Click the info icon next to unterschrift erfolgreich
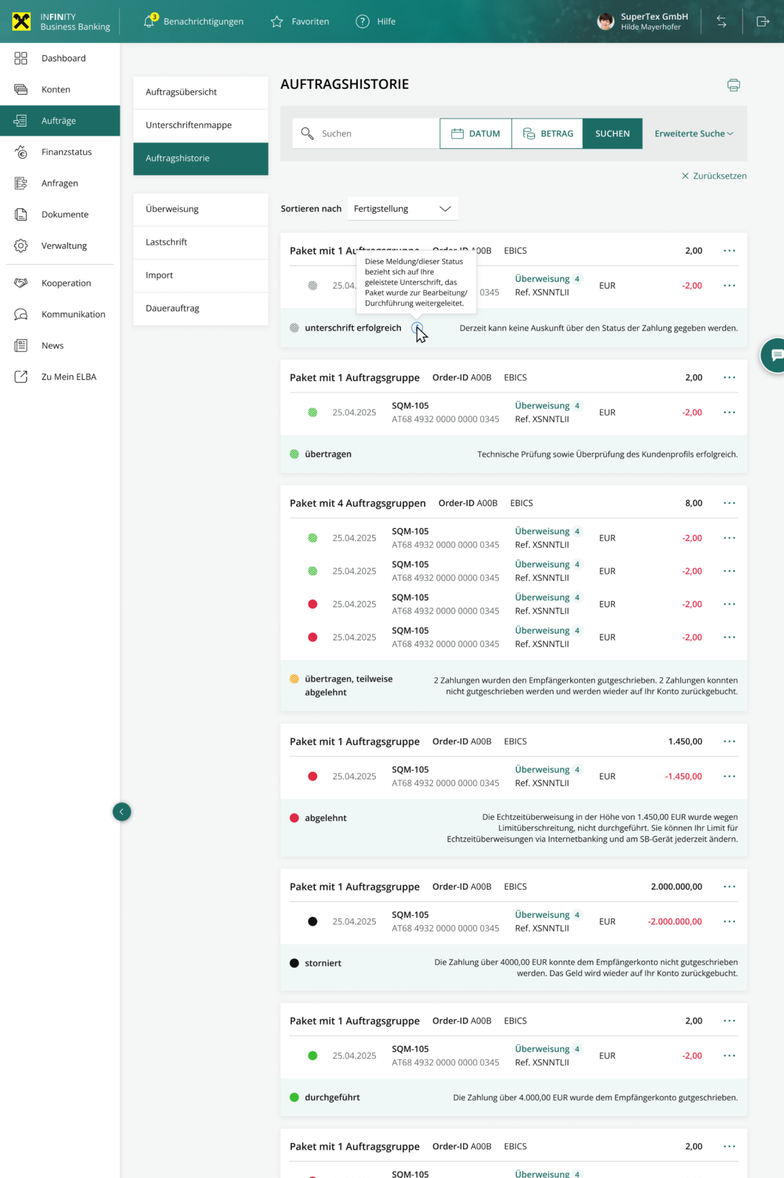The image size is (784, 1178). (417, 328)
